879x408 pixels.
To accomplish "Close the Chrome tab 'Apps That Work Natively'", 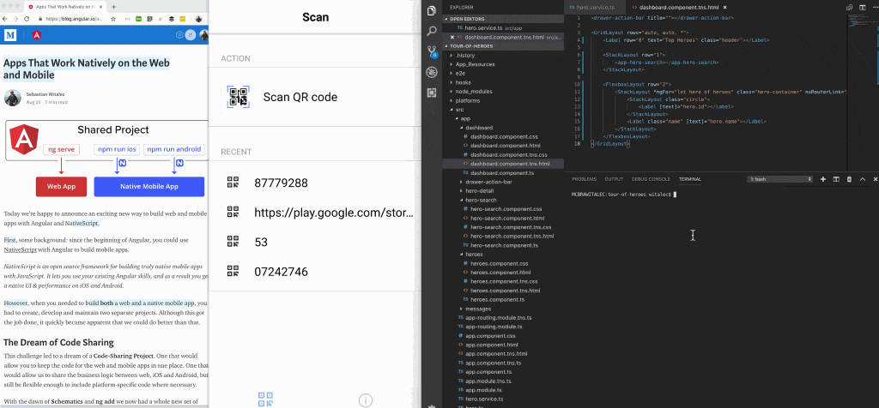I will (x=103, y=7).
